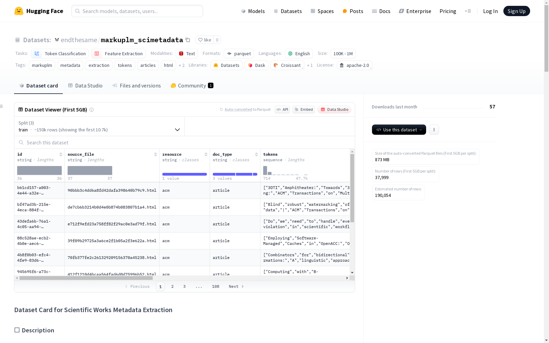Screen dimensions: 549x343
Task: Focus the Search models, datasets, users field
Action: click(x=137, y=11)
